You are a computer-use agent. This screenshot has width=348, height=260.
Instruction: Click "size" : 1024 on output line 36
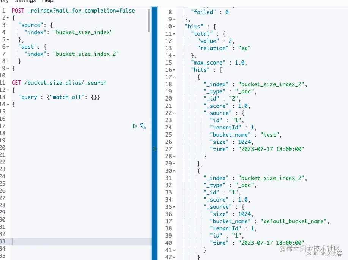(231, 214)
